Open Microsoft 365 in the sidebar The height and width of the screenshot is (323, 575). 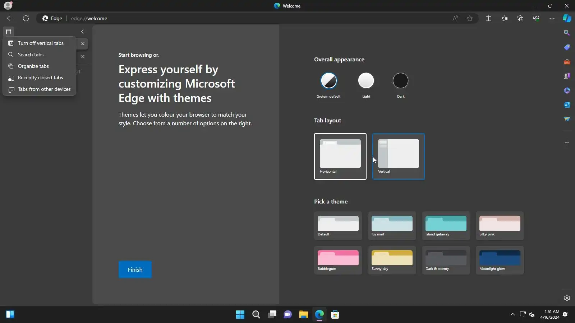[567, 90]
